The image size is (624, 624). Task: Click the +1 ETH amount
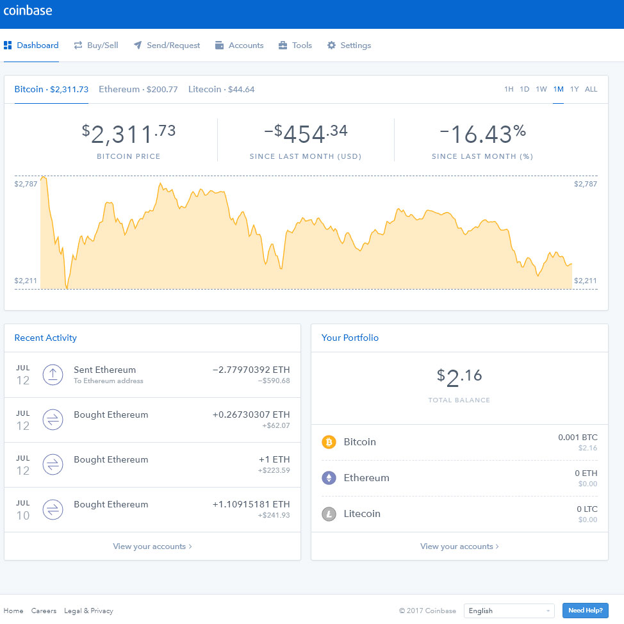coord(274,459)
